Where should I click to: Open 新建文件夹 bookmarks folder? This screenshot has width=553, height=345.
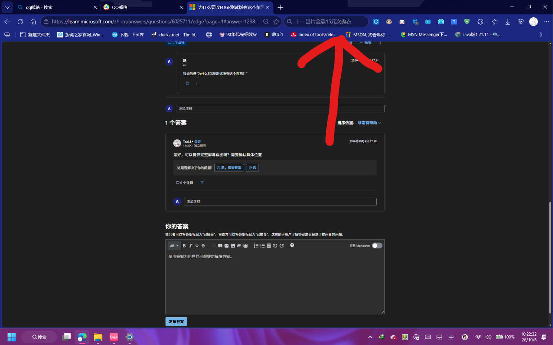click(x=35, y=35)
